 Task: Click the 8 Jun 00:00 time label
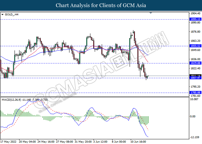pyautogui.click(x=119, y=142)
